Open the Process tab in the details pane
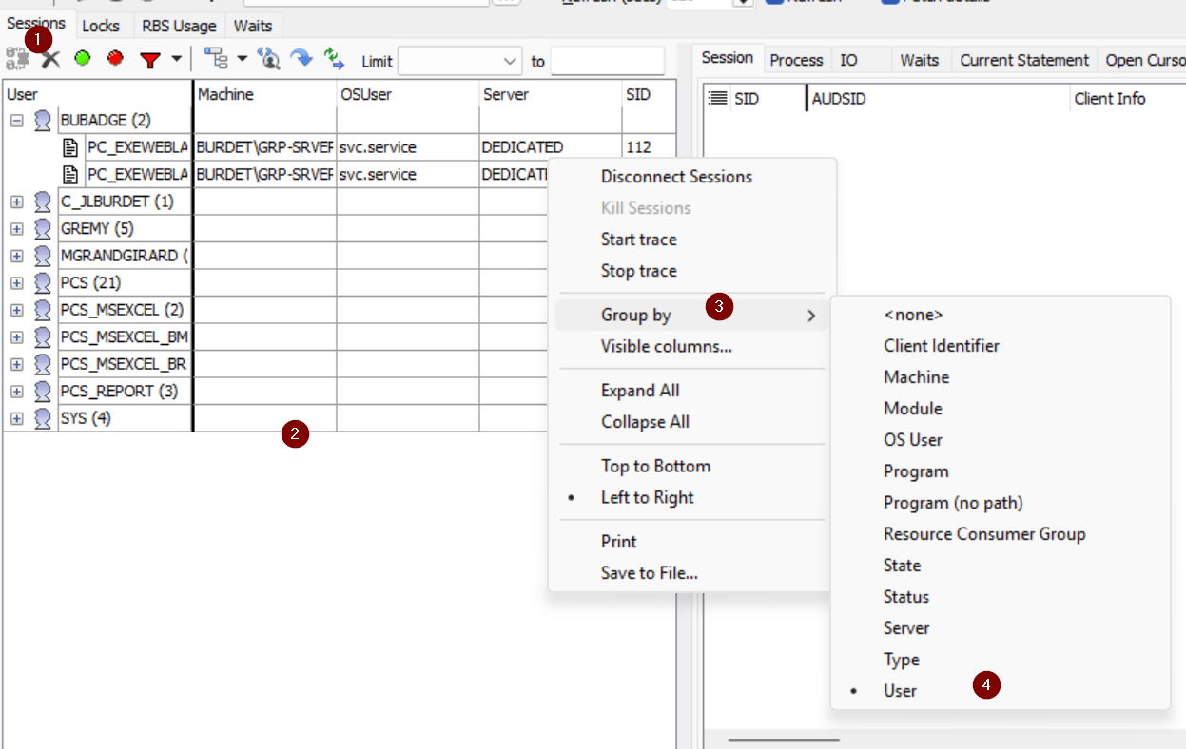The height and width of the screenshot is (749, 1186). point(796,60)
